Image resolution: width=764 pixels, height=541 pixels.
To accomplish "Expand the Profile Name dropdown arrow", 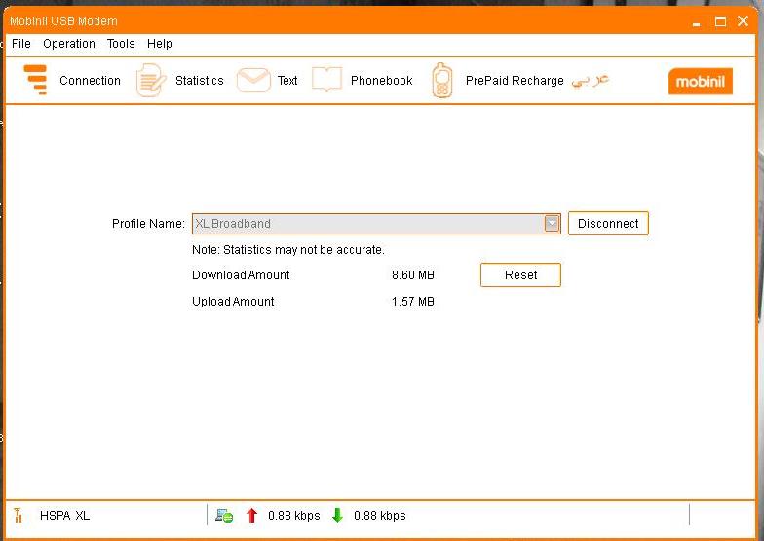I will point(552,224).
